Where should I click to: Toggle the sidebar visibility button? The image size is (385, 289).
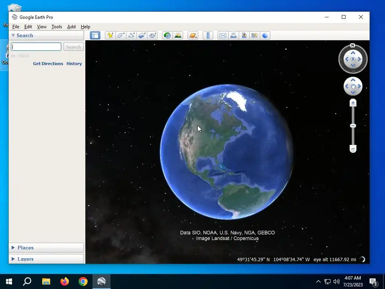tap(95, 35)
